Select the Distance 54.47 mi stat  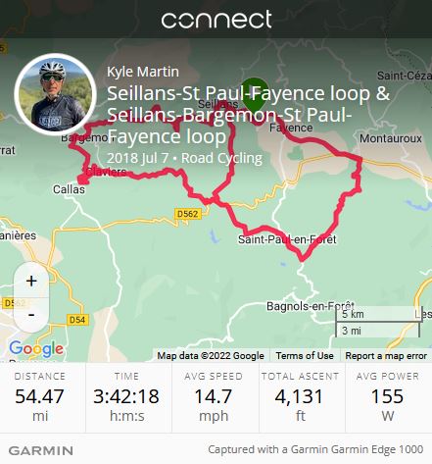point(40,398)
